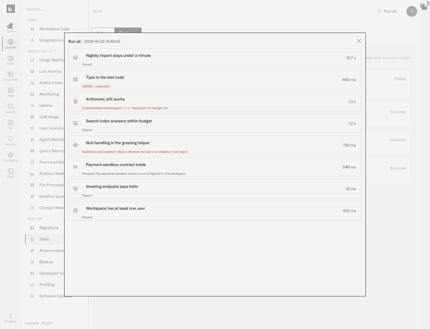430x329 pixels.
Task: Click the run timestamp 2026-10-22 14:48:05
Action: pyautogui.click(x=102, y=42)
